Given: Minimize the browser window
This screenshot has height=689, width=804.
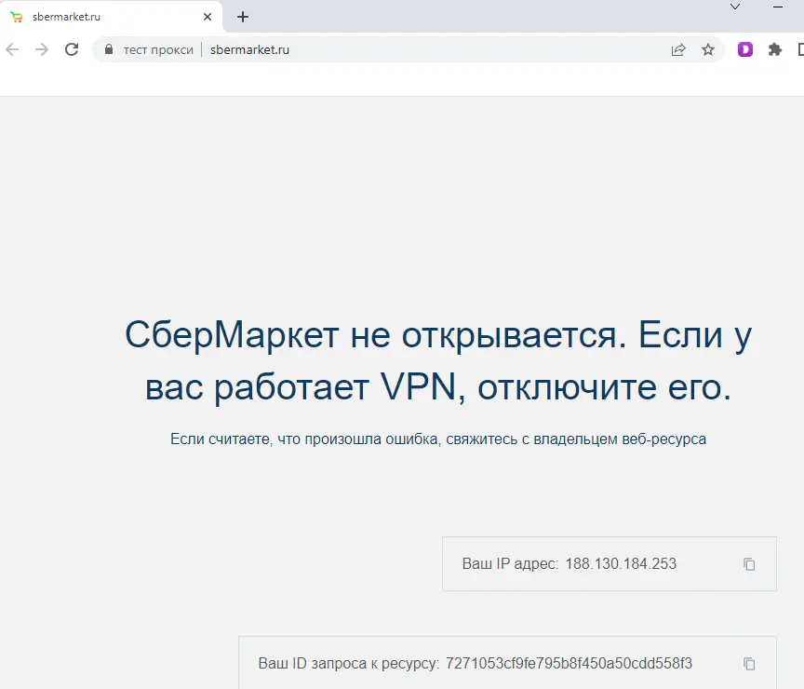Looking at the screenshot, I should (x=778, y=7).
